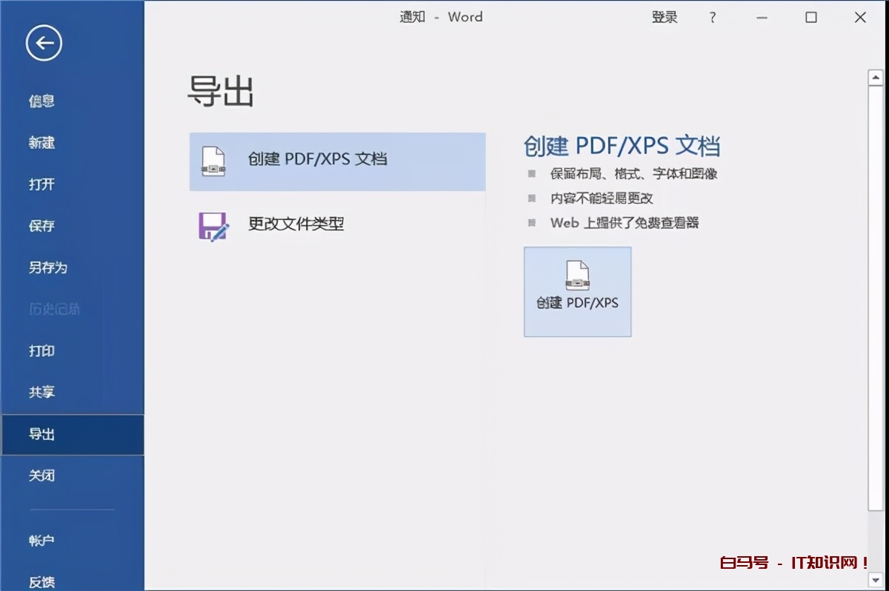Click the Help question mark icon
The image size is (889, 591).
point(712,16)
